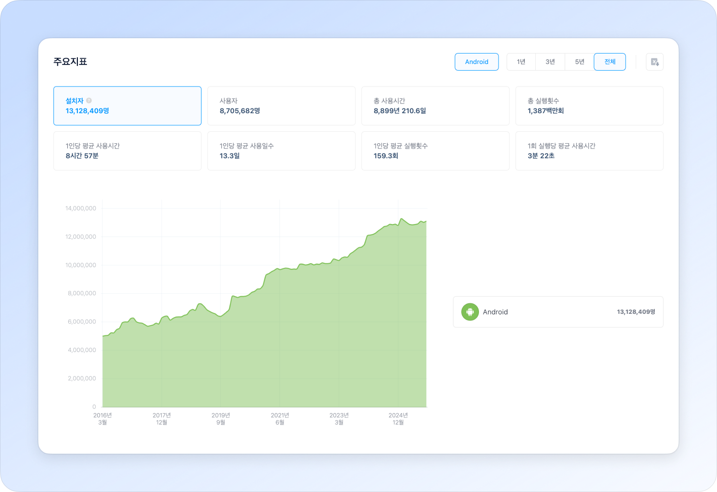
Task: Click the Excel download icon
Action: [x=654, y=62]
